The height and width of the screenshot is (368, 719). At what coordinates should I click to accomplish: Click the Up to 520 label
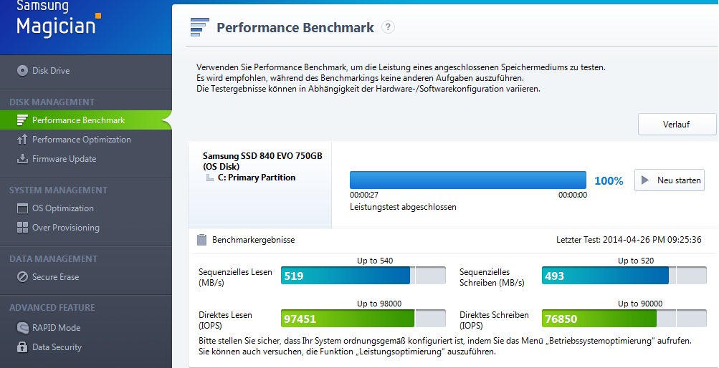636,261
